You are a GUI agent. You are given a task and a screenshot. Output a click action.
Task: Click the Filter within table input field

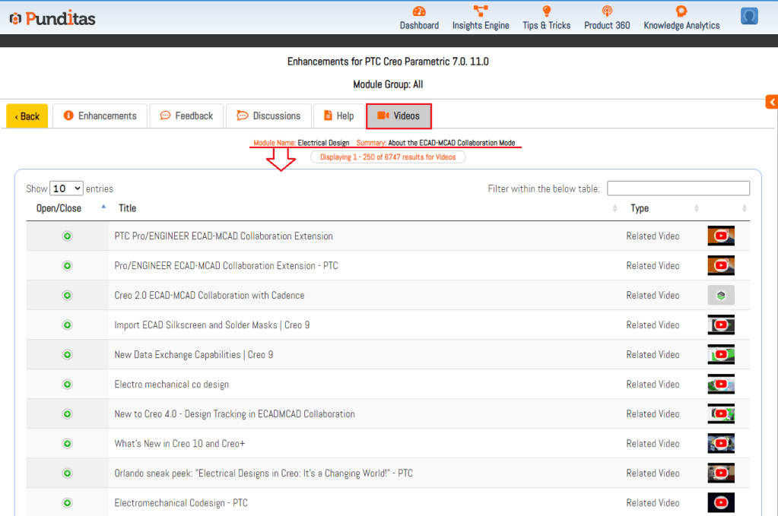pyautogui.click(x=678, y=188)
